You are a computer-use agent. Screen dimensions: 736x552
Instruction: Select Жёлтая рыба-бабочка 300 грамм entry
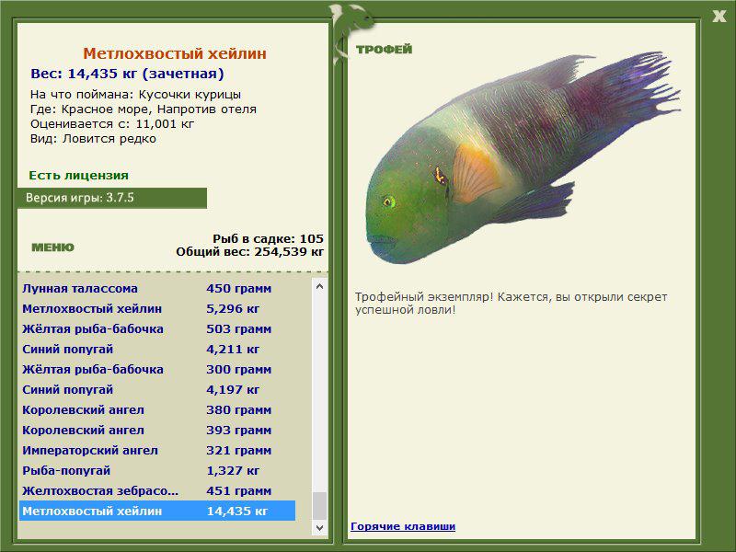point(157,369)
